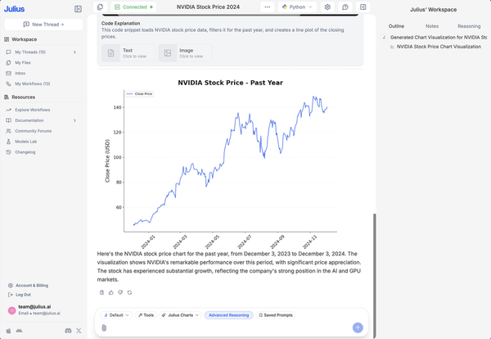This screenshot has width=491, height=339.
Task: Open the Julius Charts dropdown
Action: click(x=181, y=315)
